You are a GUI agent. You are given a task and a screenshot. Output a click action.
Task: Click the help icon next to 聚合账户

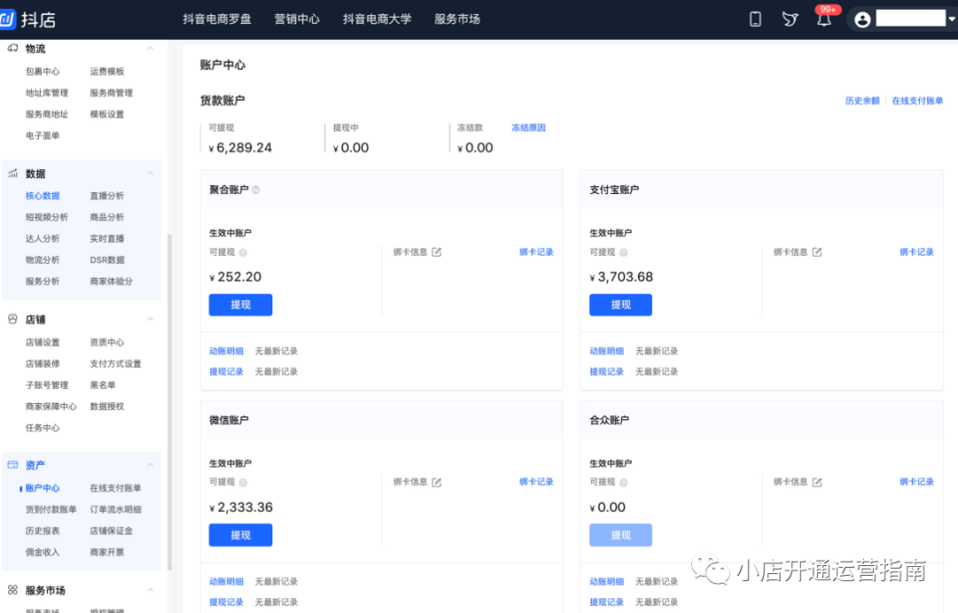click(x=256, y=190)
